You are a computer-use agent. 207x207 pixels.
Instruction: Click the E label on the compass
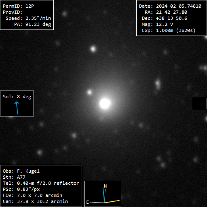[x=87, y=202]
